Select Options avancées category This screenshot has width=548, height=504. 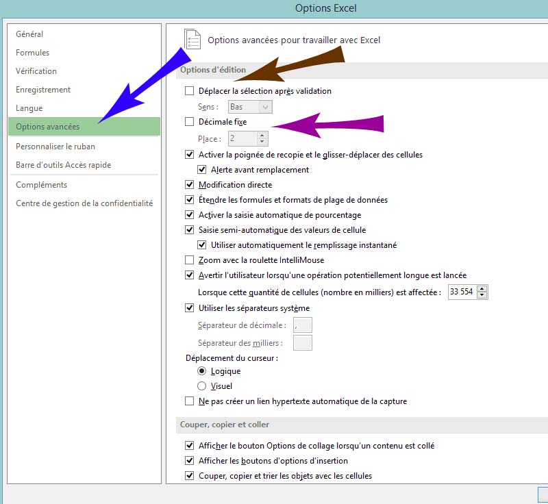point(84,127)
